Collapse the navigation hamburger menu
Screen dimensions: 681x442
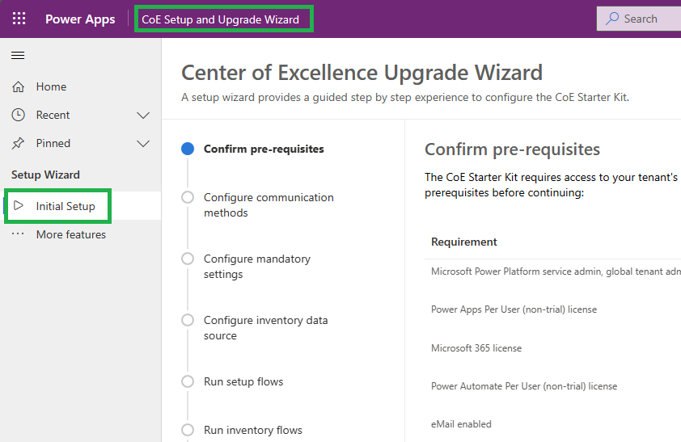18,56
